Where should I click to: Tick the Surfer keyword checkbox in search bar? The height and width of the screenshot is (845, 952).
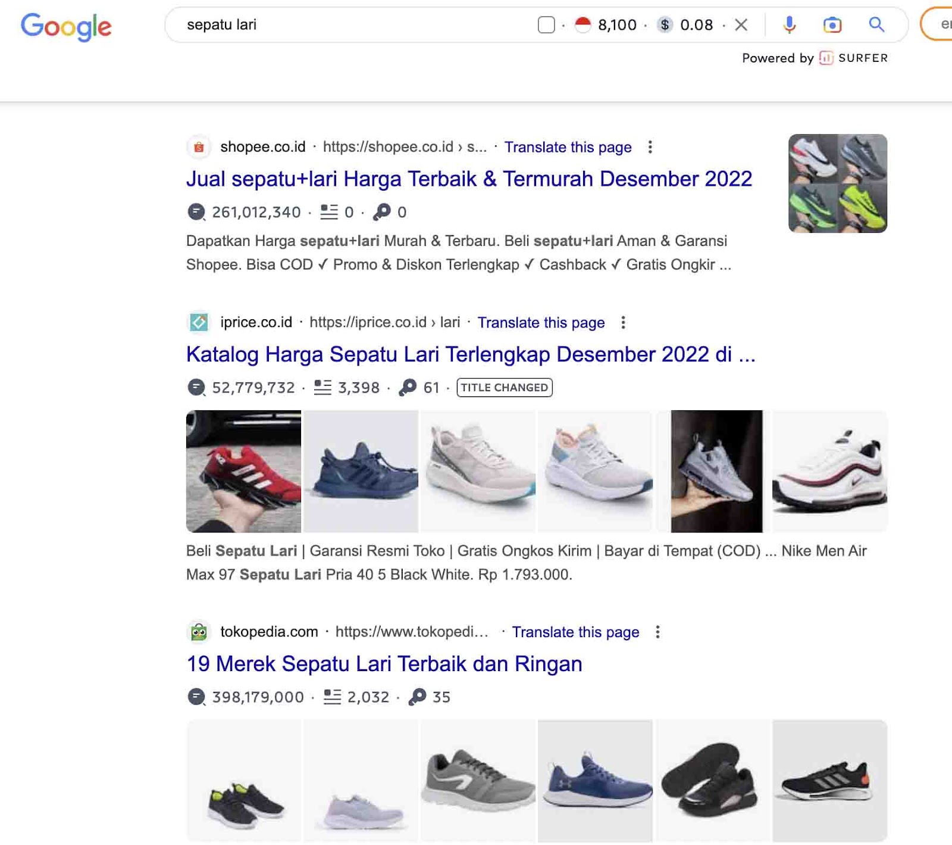click(x=546, y=25)
